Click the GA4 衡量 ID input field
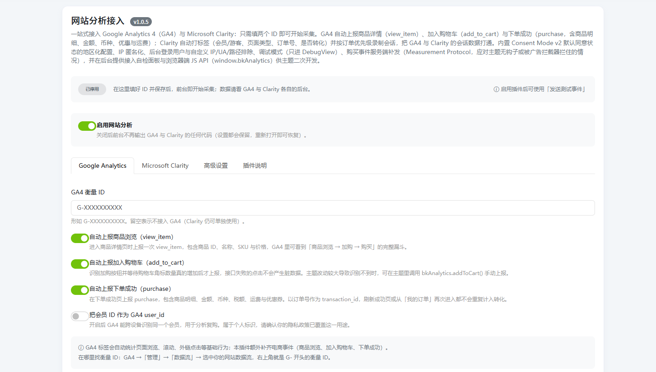The image size is (656, 372). tap(333, 208)
